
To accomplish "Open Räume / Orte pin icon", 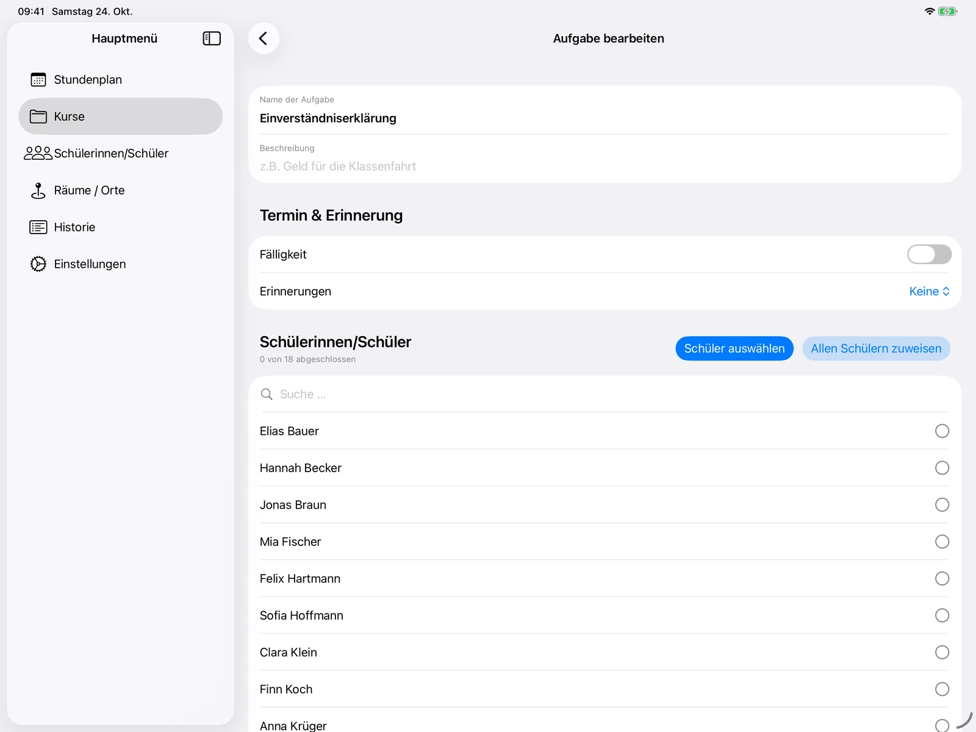I will [38, 190].
